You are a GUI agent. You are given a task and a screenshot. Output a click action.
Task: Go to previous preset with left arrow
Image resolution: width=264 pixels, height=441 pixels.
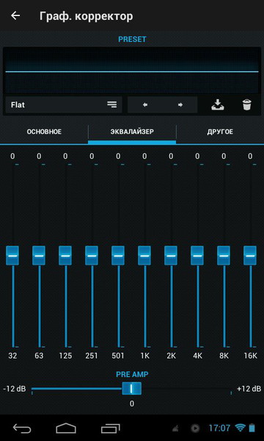145,105
